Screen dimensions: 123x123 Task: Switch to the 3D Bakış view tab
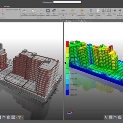(68, 21)
